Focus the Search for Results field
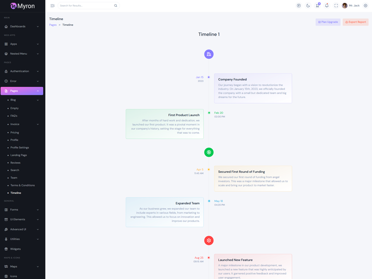The height and width of the screenshot is (279, 372). (x=86, y=6)
